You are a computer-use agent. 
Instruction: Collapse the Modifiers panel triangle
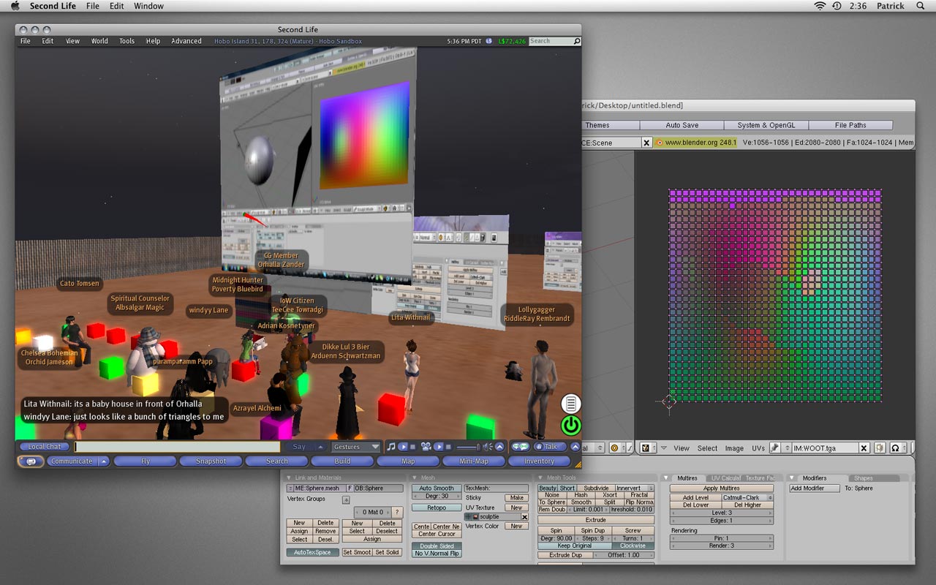(792, 478)
